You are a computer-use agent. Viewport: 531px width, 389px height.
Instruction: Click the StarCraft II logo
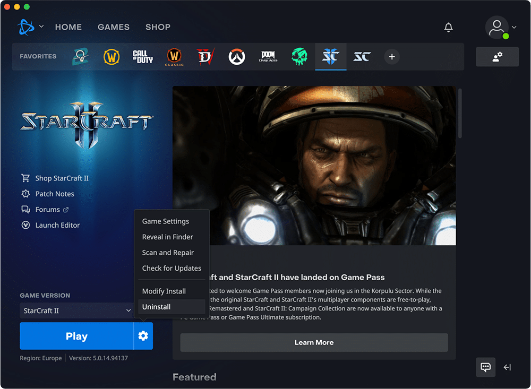point(87,125)
